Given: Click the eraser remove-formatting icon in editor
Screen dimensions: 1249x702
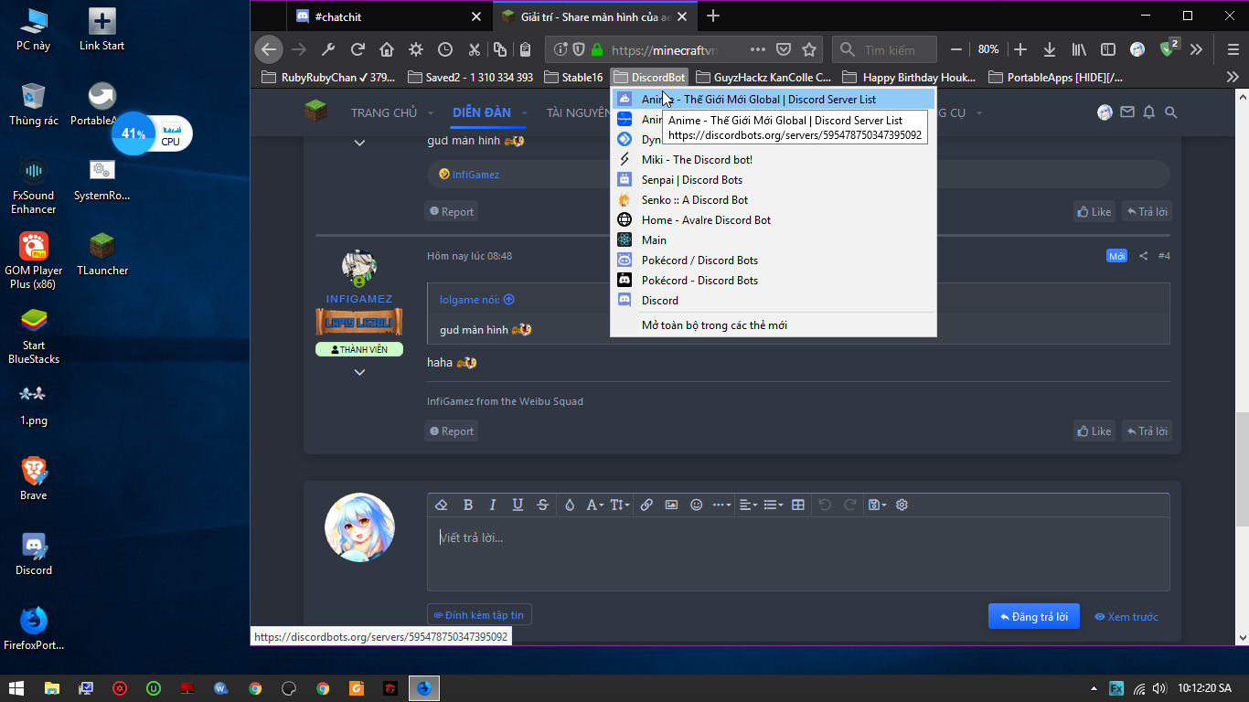Looking at the screenshot, I should click(x=442, y=505).
